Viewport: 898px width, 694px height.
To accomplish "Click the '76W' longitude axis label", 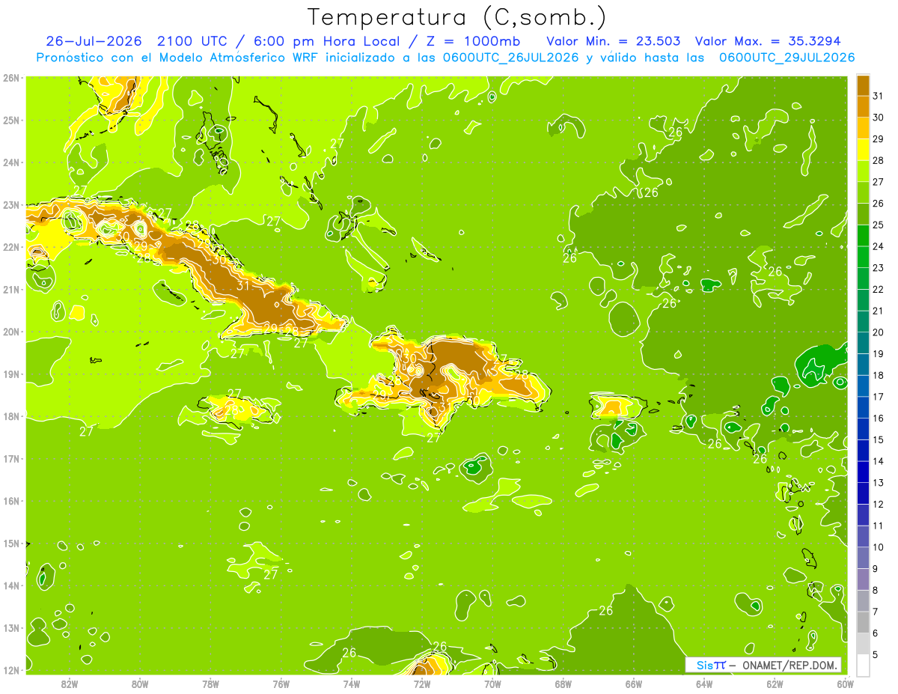I will tap(281, 684).
